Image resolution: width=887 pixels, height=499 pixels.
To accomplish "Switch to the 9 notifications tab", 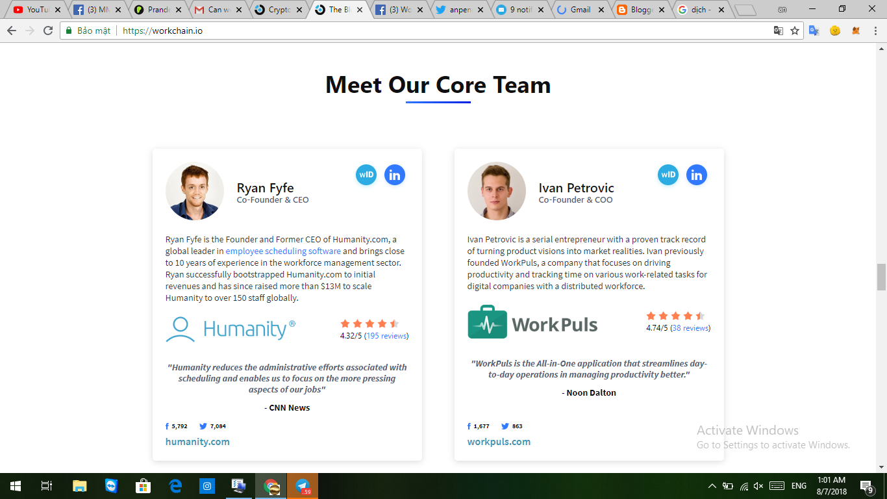I will [519, 10].
